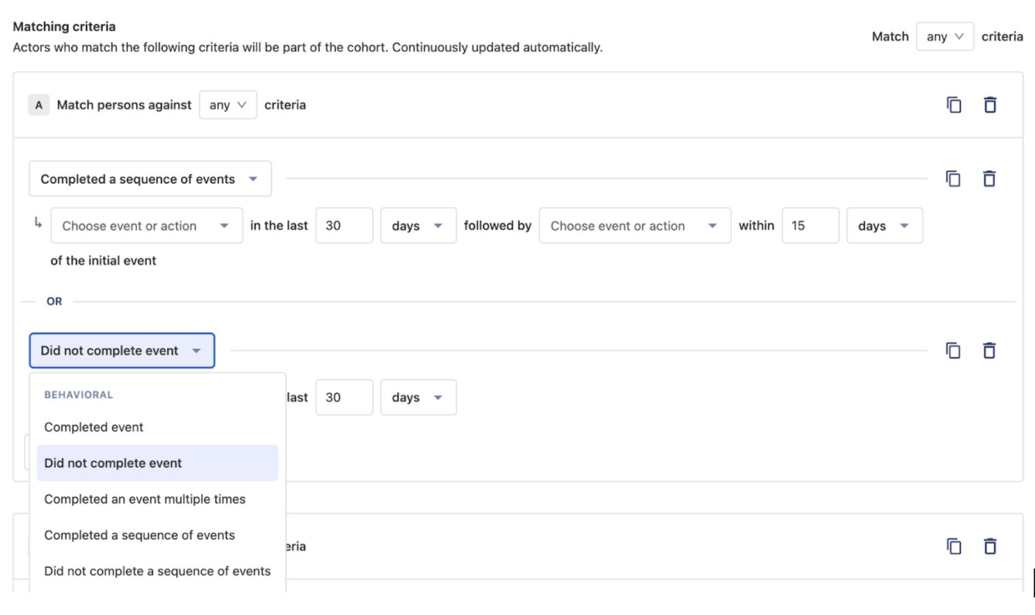
Task: Open the top-right Match any criteria dropdown
Action: pos(944,37)
